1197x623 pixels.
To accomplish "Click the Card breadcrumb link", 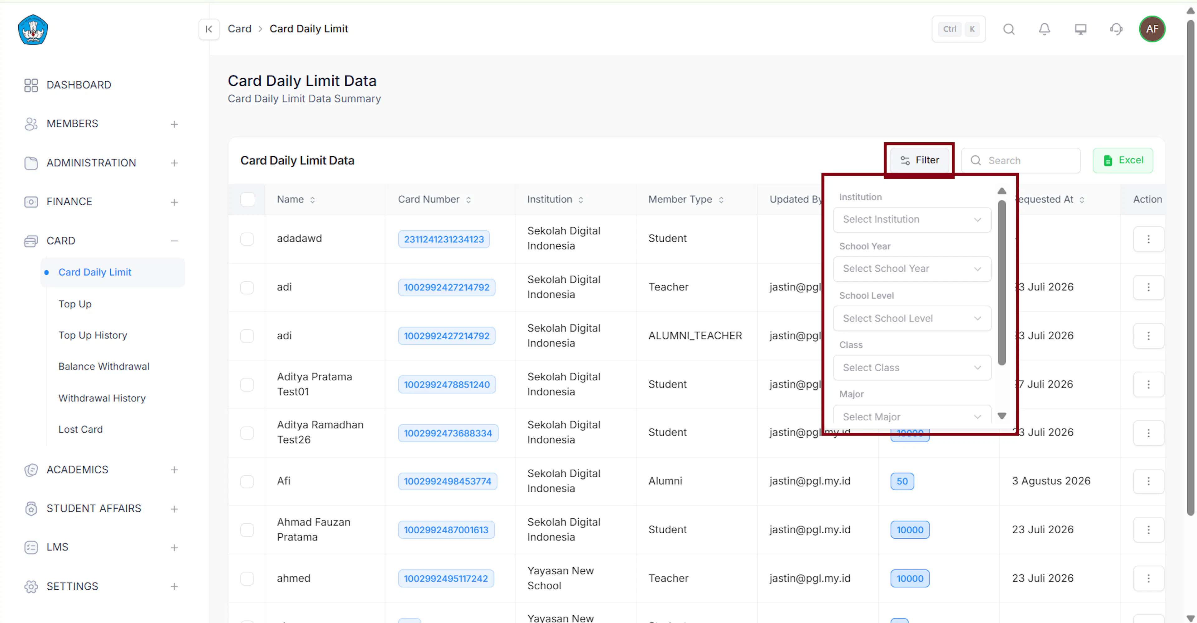I will pyautogui.click(x=239, y=29).
